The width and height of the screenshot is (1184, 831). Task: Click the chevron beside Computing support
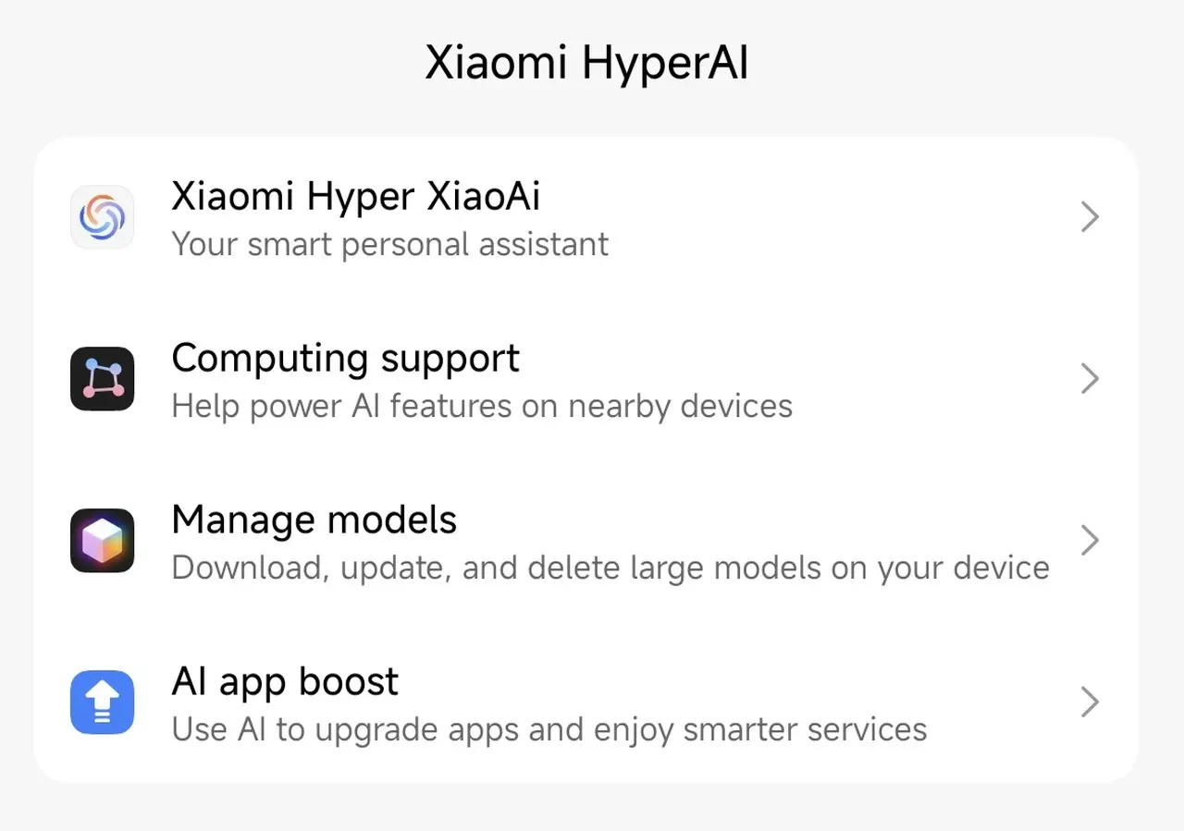point(1090,379)
